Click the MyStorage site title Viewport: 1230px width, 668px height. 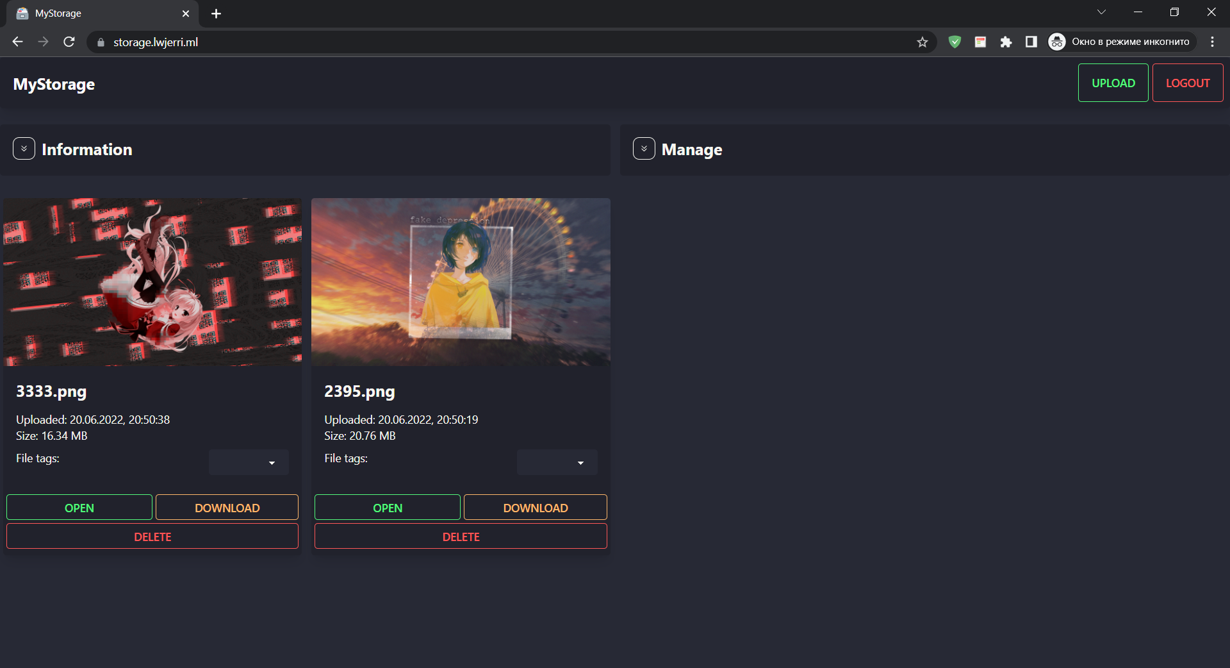pos(54,84)
